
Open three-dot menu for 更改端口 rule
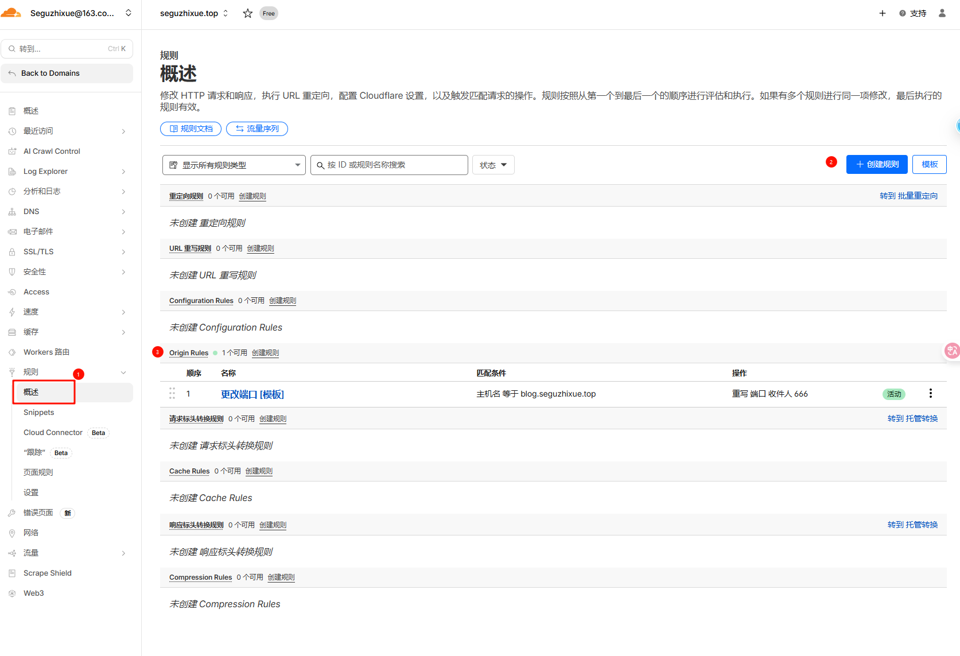[x=930, y=393]
